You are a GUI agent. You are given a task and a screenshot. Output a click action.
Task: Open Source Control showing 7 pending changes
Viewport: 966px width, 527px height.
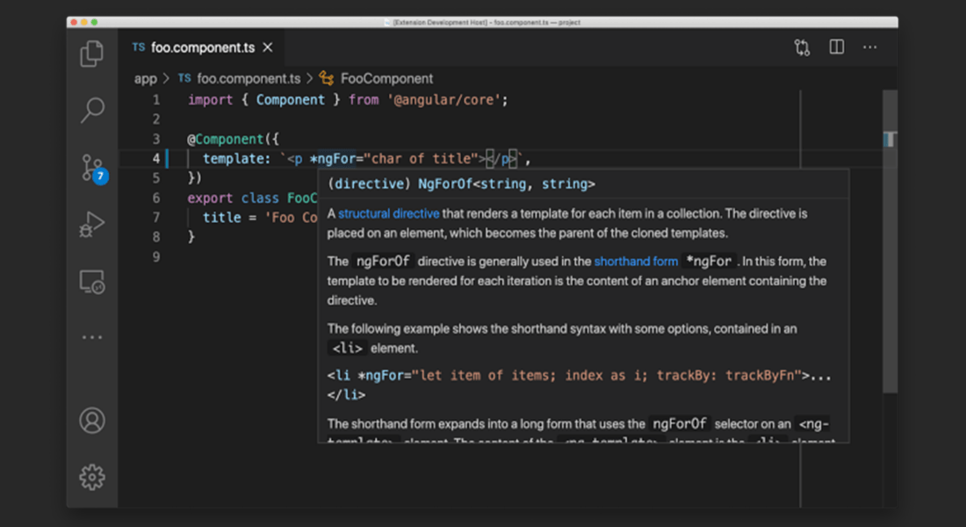(x=91, y=165)
